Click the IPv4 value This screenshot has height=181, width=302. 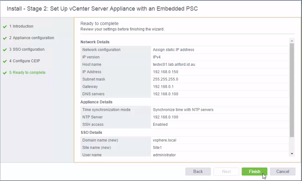coord(156,57)
